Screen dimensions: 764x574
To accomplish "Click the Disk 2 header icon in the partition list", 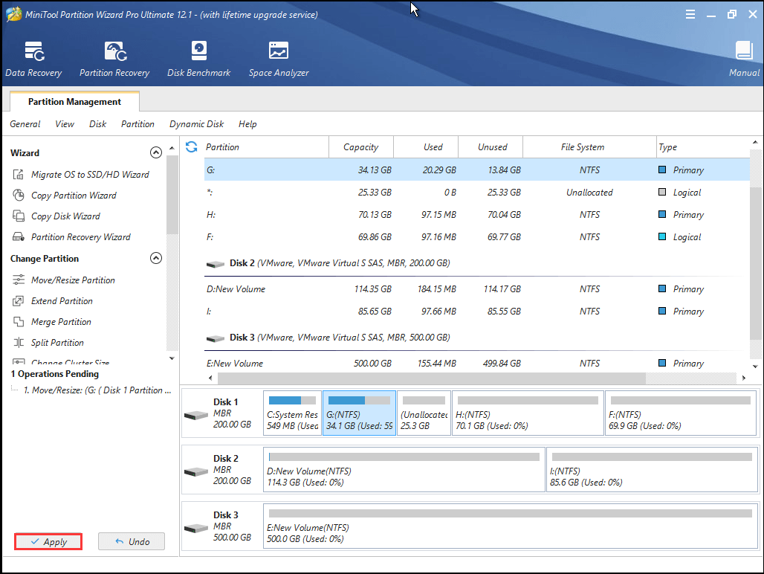I will click(x=216, y=264).
